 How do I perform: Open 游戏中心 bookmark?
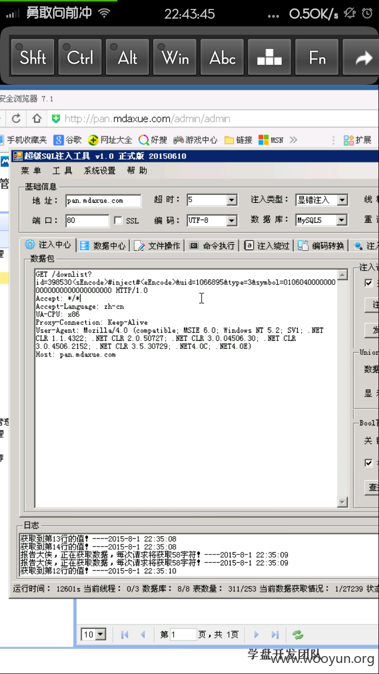[196, 140]
